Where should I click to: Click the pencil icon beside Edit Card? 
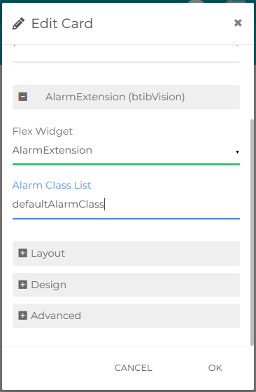pos(18,24)
